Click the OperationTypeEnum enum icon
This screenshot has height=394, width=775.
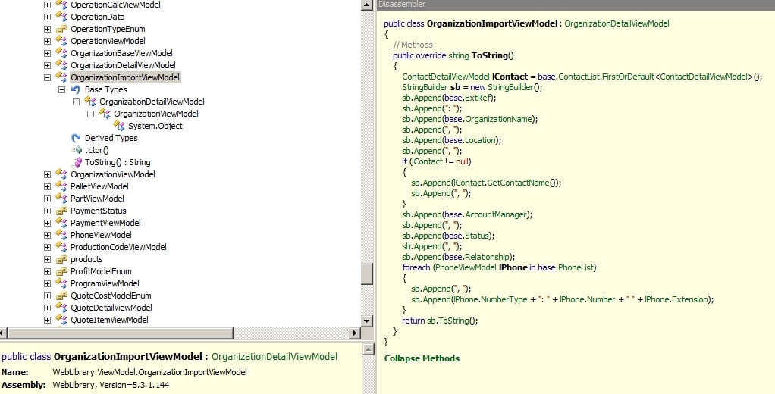point(61,29)
